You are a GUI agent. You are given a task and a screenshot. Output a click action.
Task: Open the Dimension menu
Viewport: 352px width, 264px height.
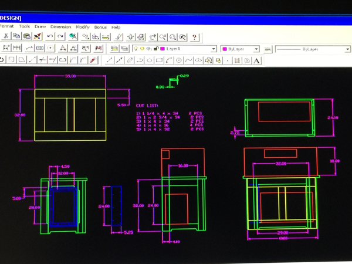pyautogui.click(x=60, y=27)
